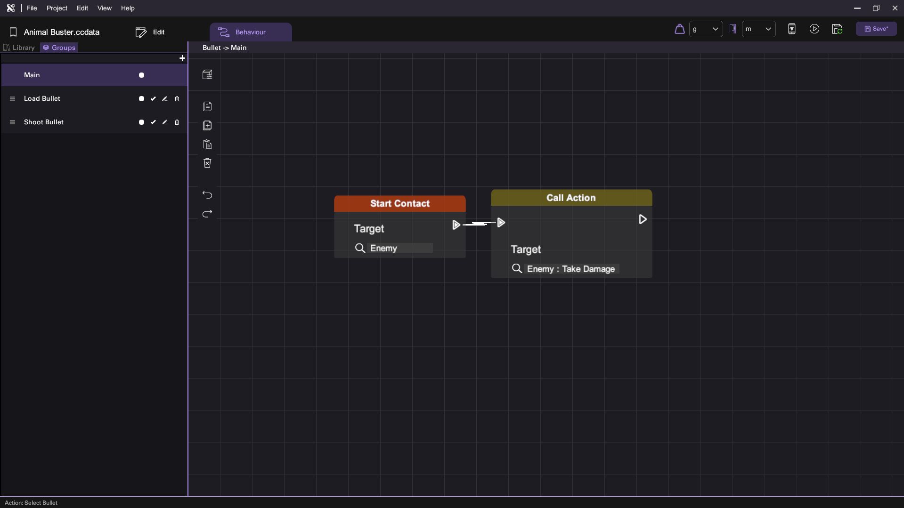Screen dimensions: 904x508
Task: Click the mobile device preview icon
Action: (791, 29)
